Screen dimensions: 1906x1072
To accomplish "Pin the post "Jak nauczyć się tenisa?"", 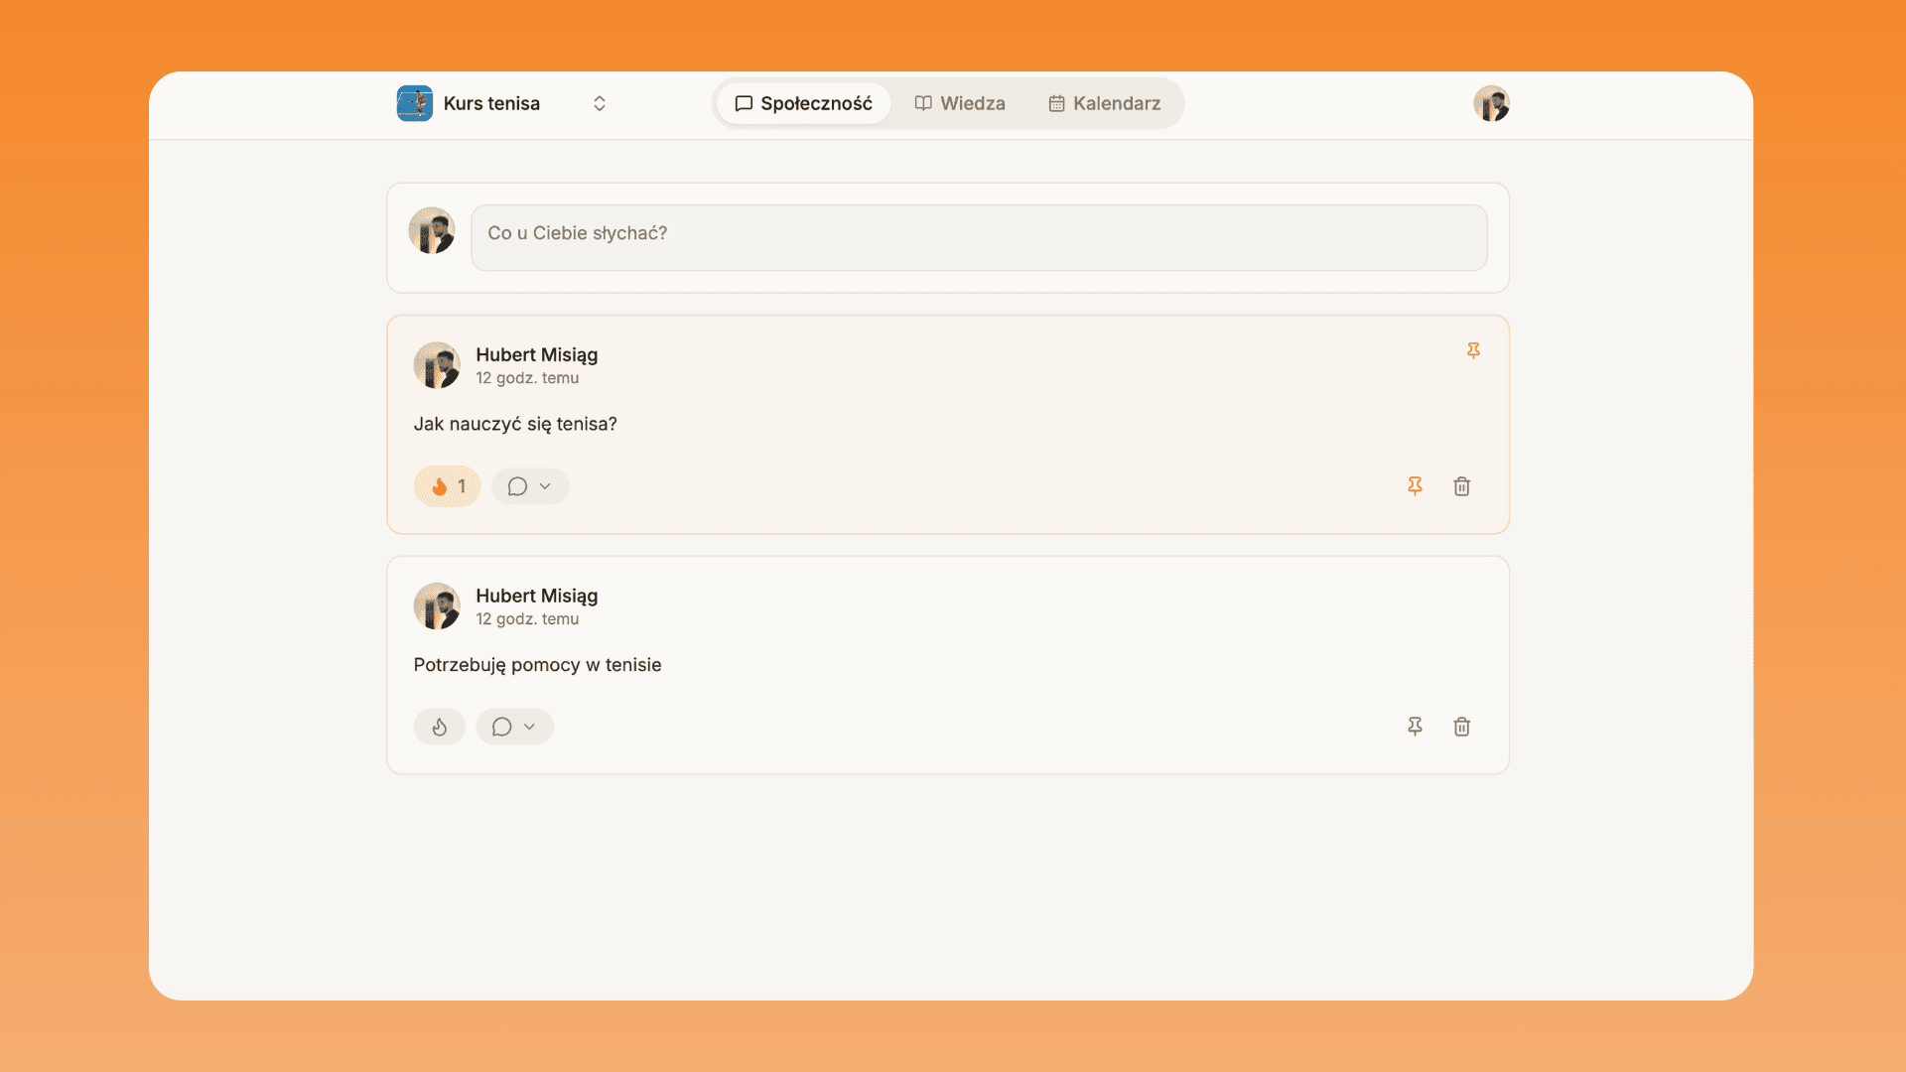I will coord(1415,485).
